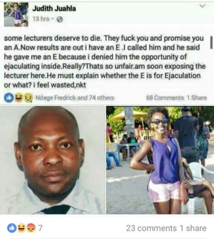
Task: Click the blue Like reaction icon under the post text
Action: point(9,97)
